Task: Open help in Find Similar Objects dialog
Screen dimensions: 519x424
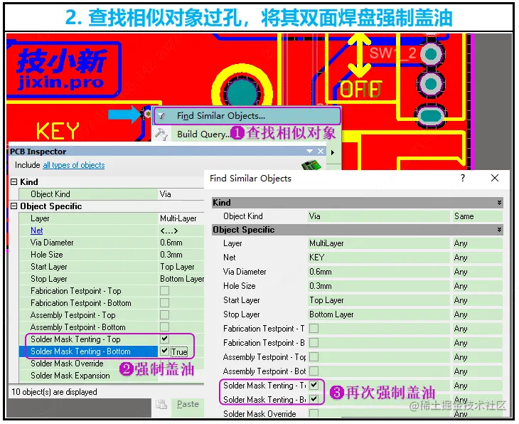Action: tap(463, 179)
